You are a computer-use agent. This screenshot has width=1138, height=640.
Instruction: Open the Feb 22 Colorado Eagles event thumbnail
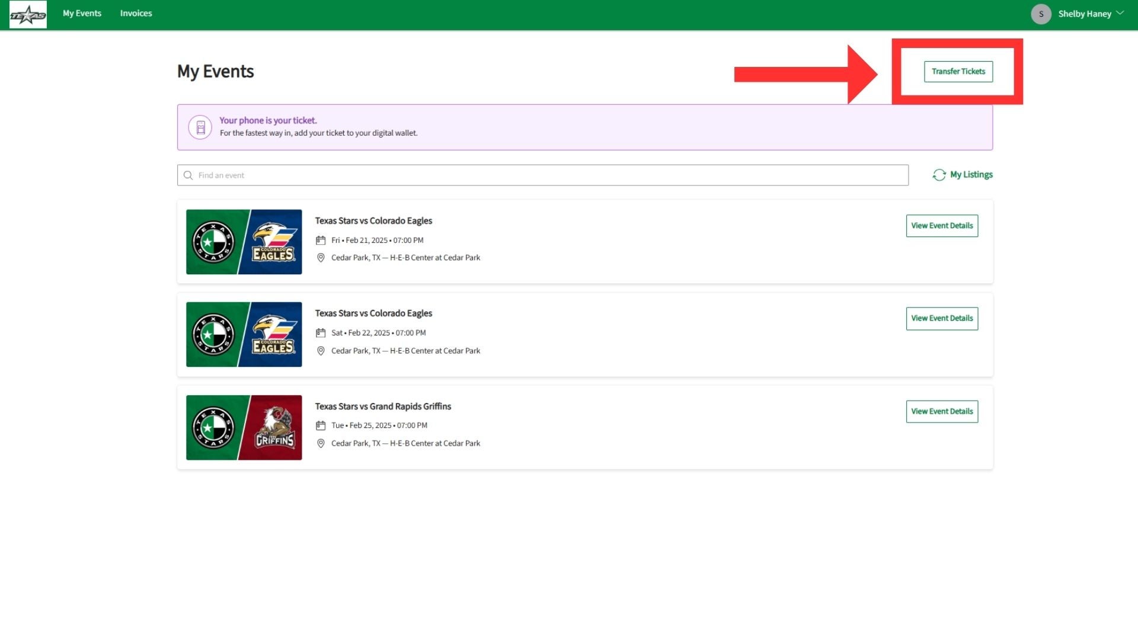click(244, 334)
